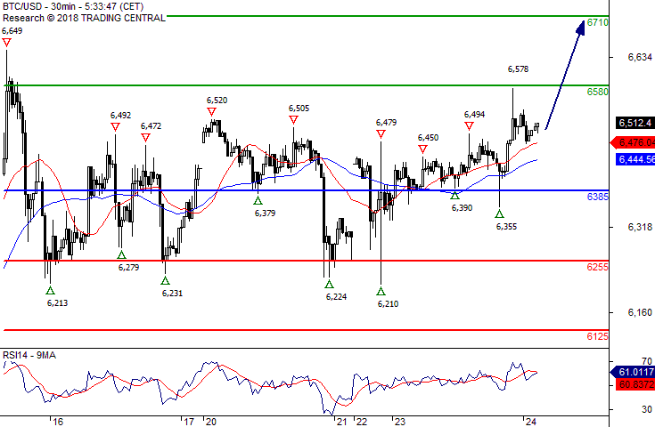Click the RSI14 - 9MA indicator label
The image size is (655, 427).
click(29, 355)
